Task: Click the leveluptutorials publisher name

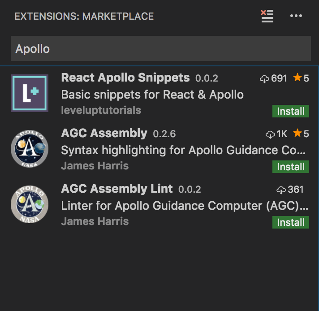Action: coord(101,111)
